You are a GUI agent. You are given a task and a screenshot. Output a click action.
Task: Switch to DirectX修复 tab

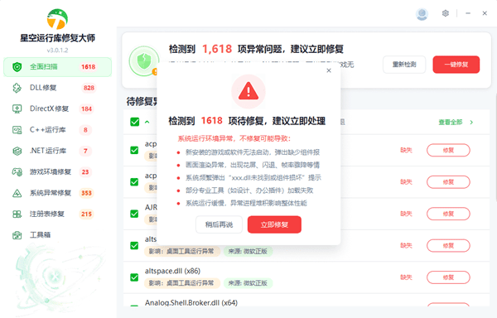pos(57,108)
